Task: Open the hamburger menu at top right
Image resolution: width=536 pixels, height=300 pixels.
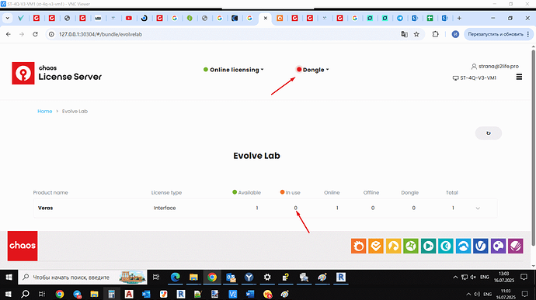Action: click(x=519, y=78)
